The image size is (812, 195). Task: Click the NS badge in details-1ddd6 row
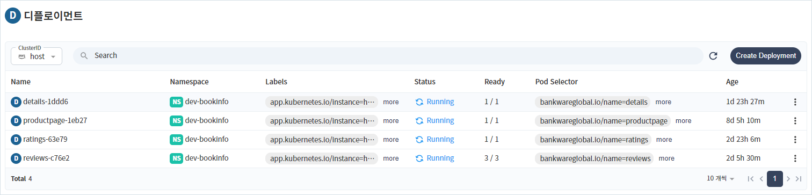tap(176, 102)
